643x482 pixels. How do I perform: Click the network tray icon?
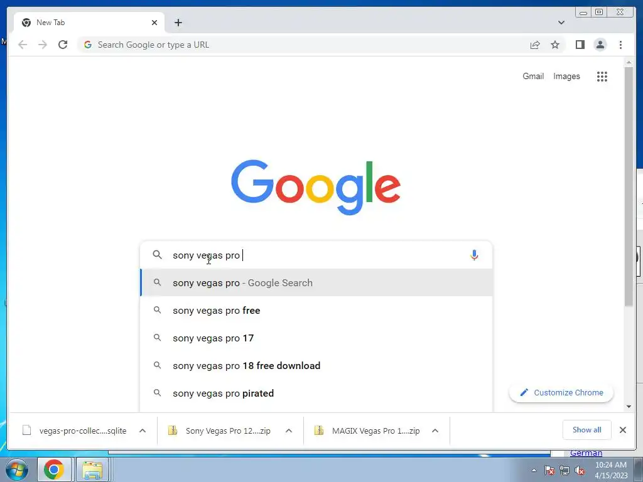coord(565,471)
